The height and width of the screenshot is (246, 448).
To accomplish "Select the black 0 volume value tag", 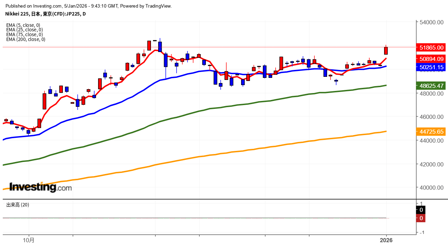I will (421, 210).
